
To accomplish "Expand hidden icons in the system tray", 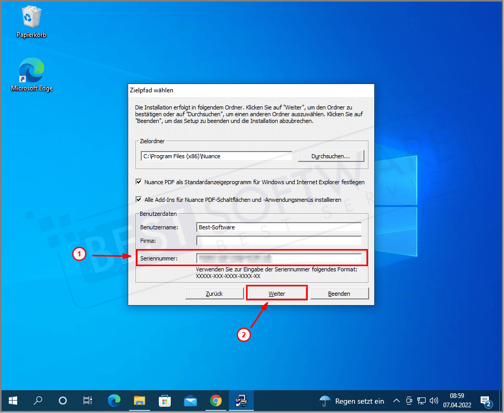I will 396,401.
